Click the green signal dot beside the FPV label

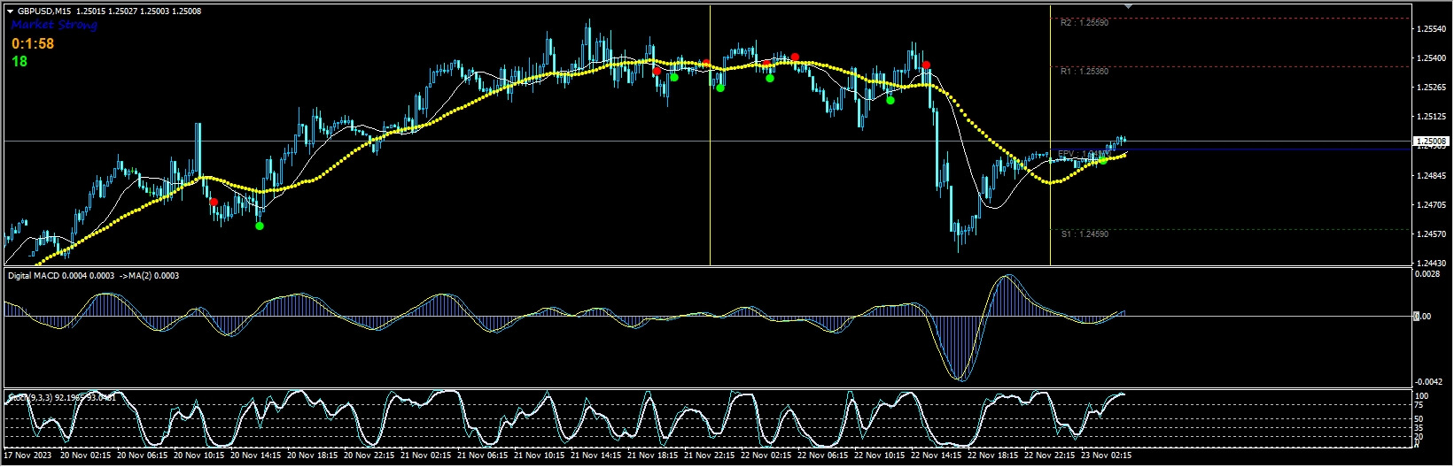click(x=1102, y=160)
